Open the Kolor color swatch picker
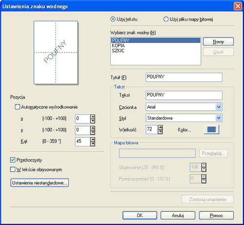This screenshot has width=244, height=225. [211, 130]
